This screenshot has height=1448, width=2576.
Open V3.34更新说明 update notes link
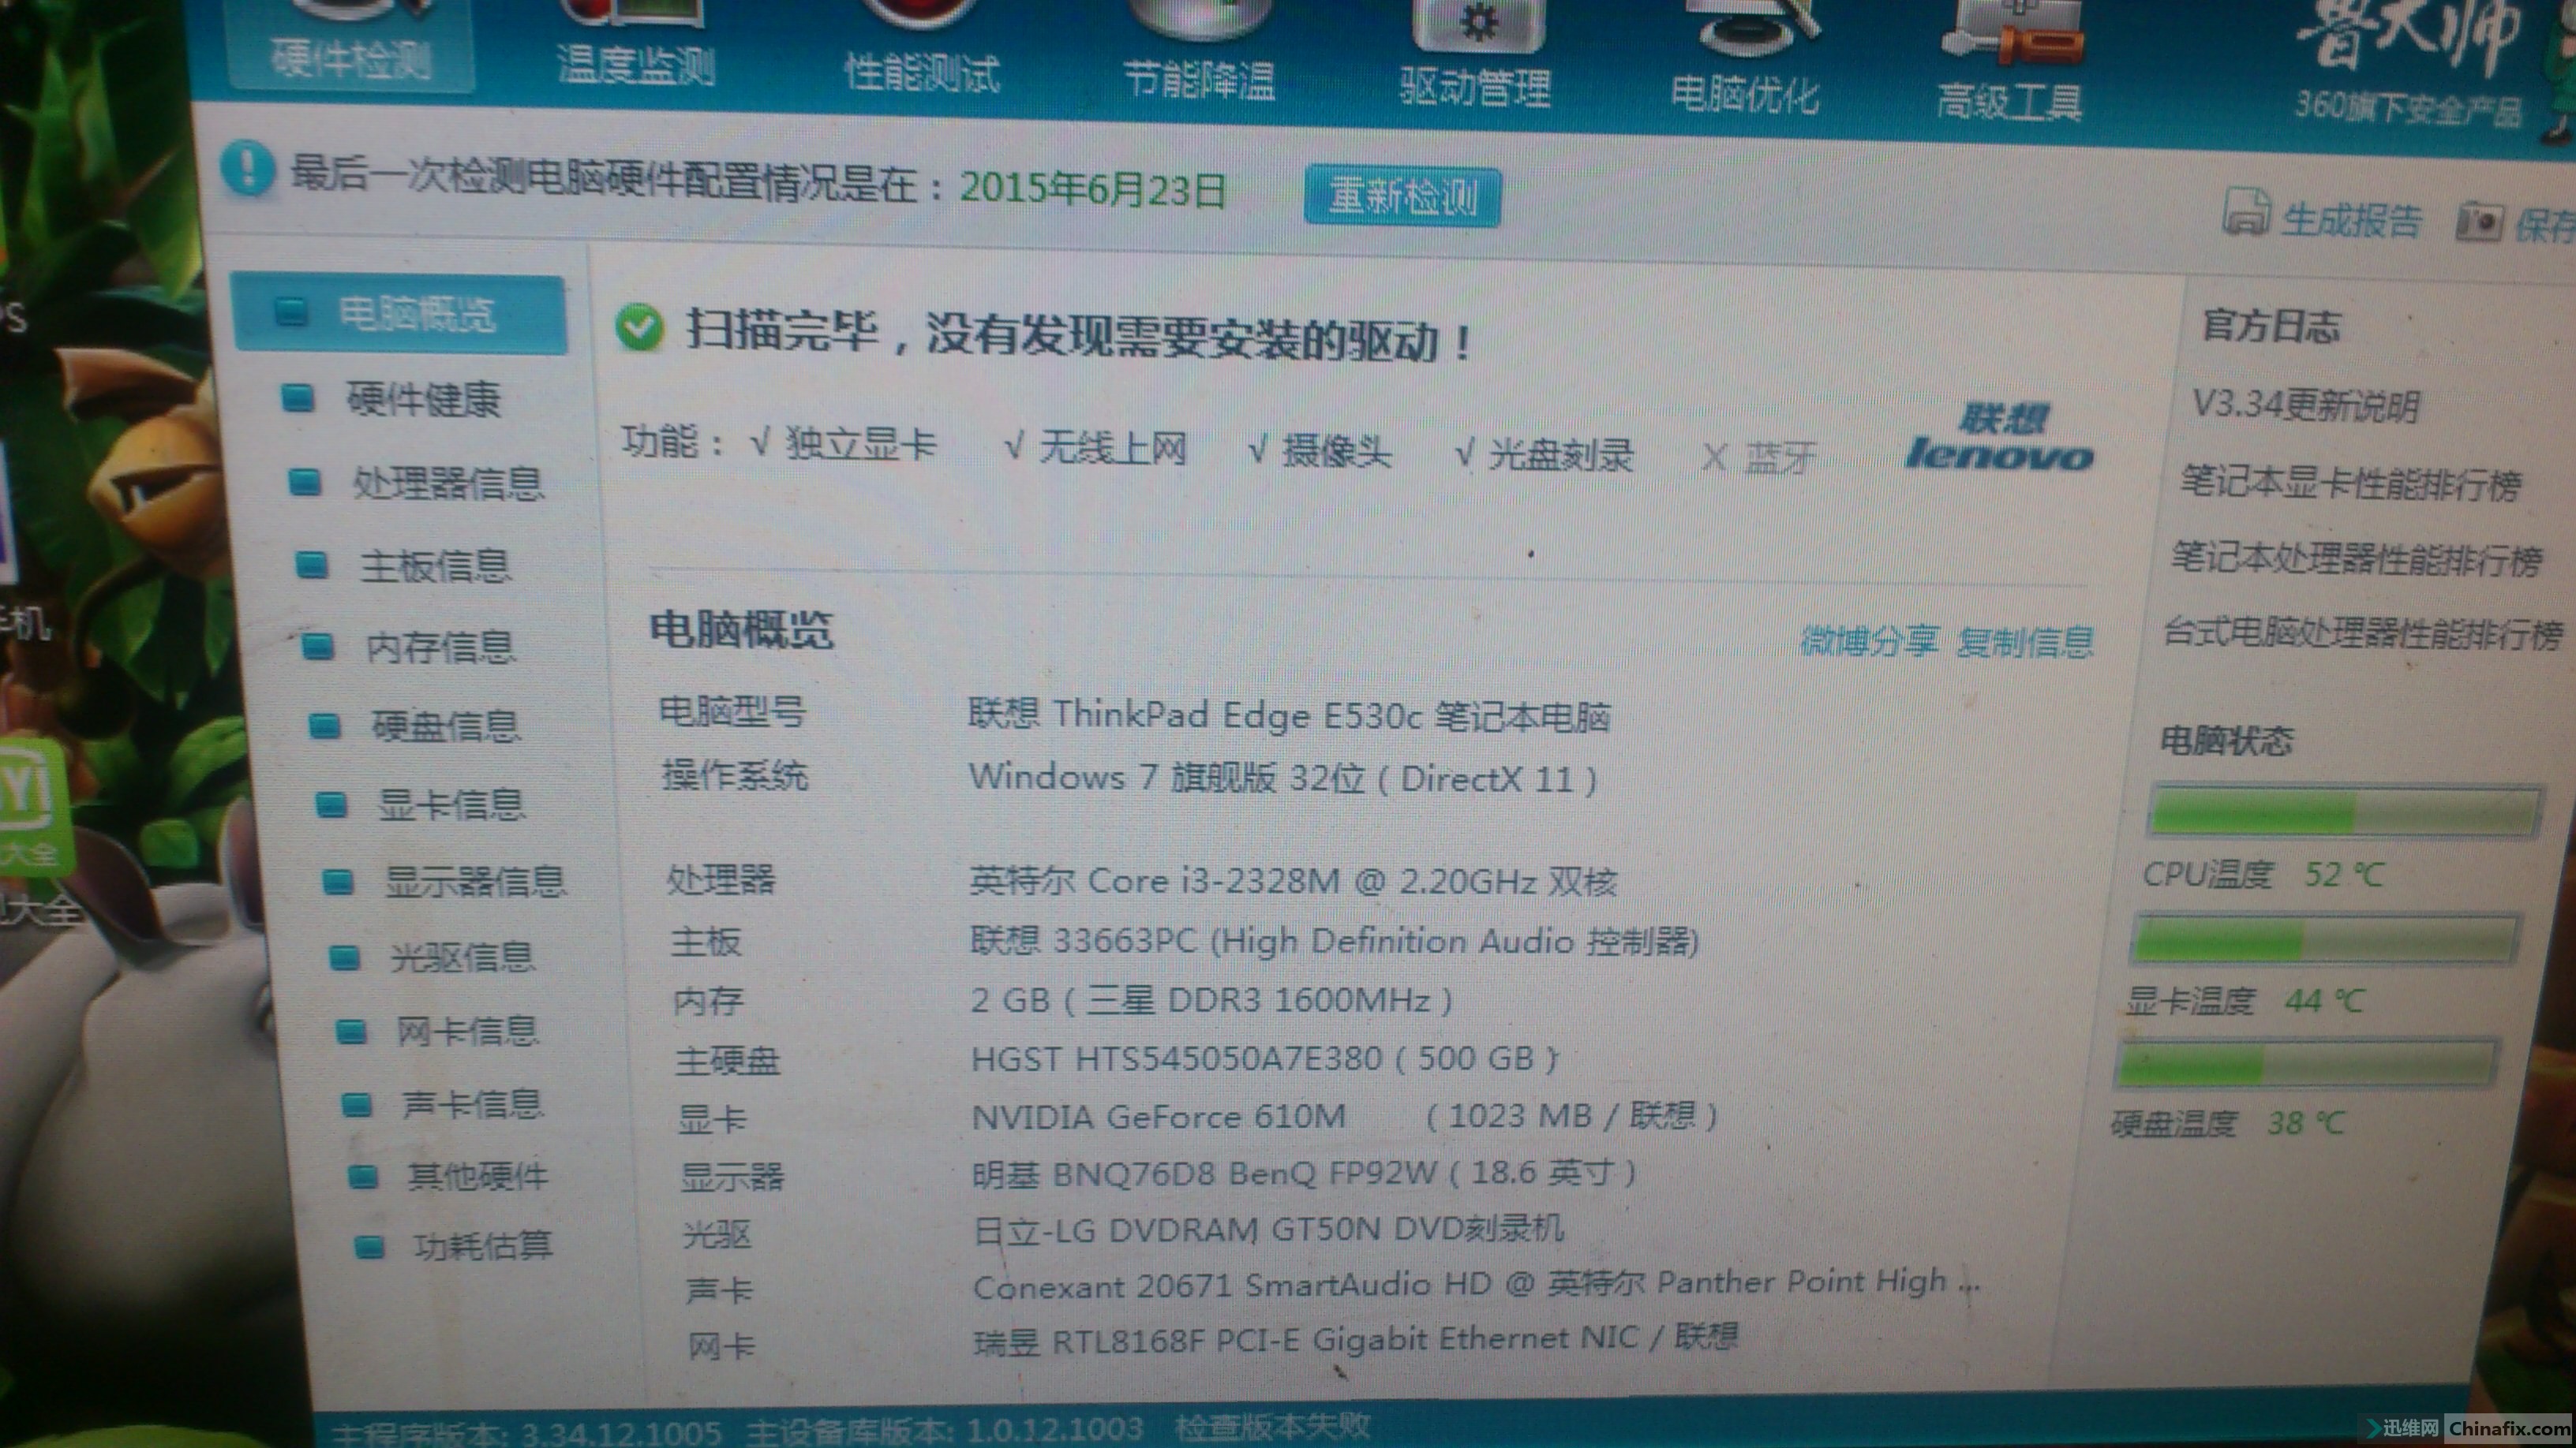(x=2305, y=405)
